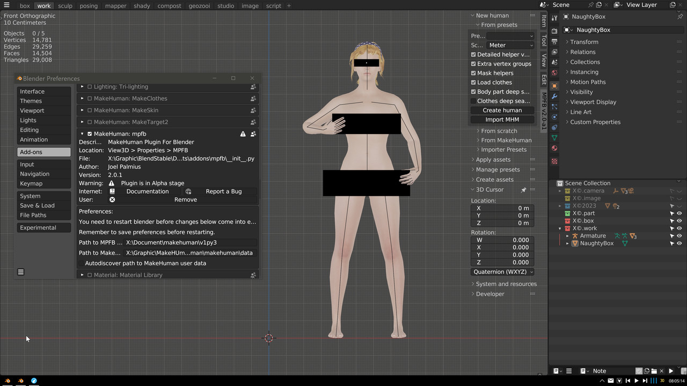Screen dimensions: 687x386
Task: Open the Physics properties tab icon
Action: (554, 117)
